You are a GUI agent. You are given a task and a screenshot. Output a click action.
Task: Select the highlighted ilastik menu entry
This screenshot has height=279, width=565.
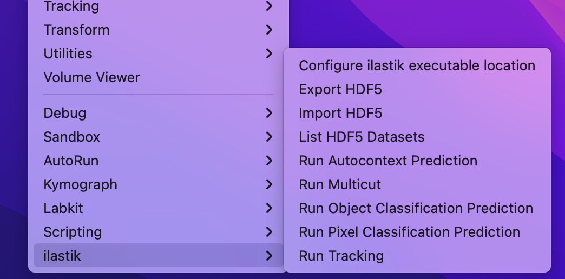[158, 255]
